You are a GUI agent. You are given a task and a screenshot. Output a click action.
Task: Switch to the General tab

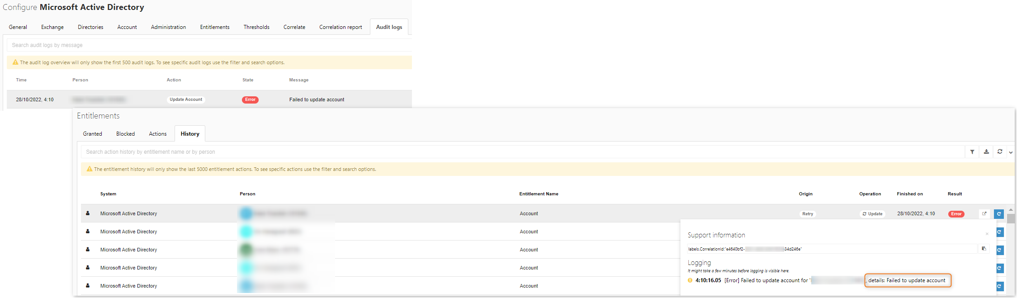pyautogui.click(x=18, y=27)
